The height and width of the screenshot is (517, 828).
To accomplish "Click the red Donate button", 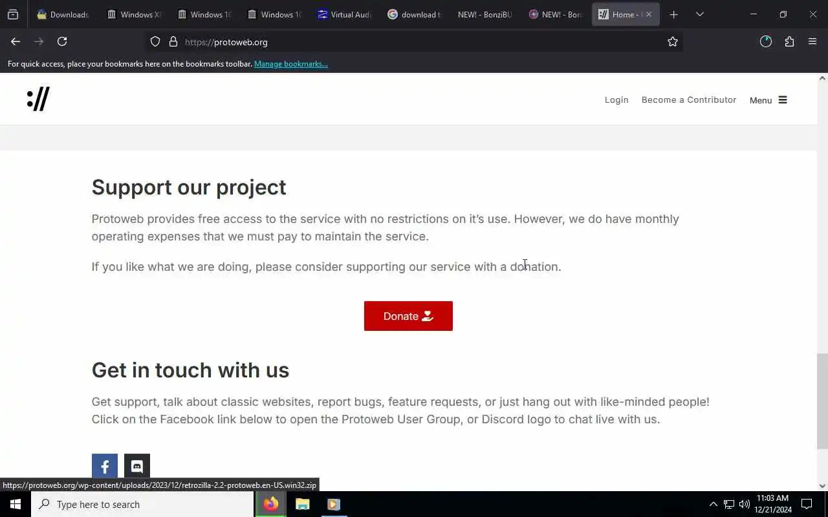I will point(408,316).
